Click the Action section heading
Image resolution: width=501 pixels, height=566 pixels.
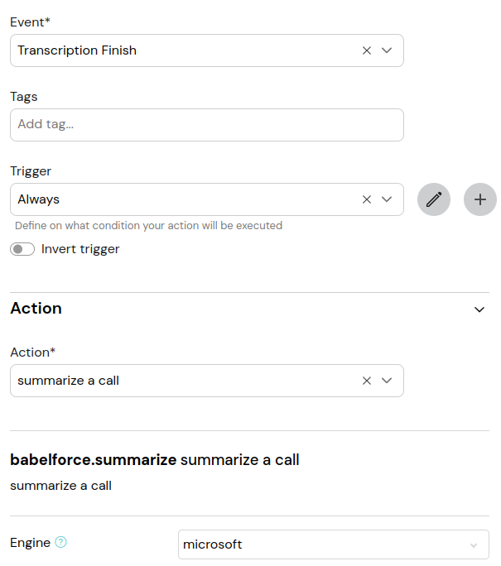pos(36,309)
